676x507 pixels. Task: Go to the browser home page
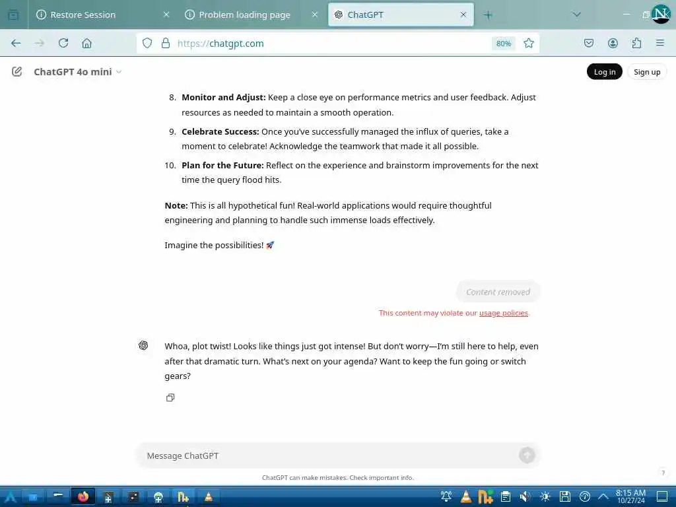[86, 43]
